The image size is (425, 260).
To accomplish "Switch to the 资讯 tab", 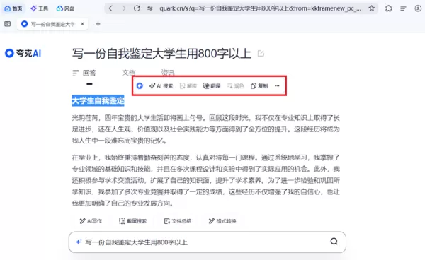I will [x=168, y=73].
